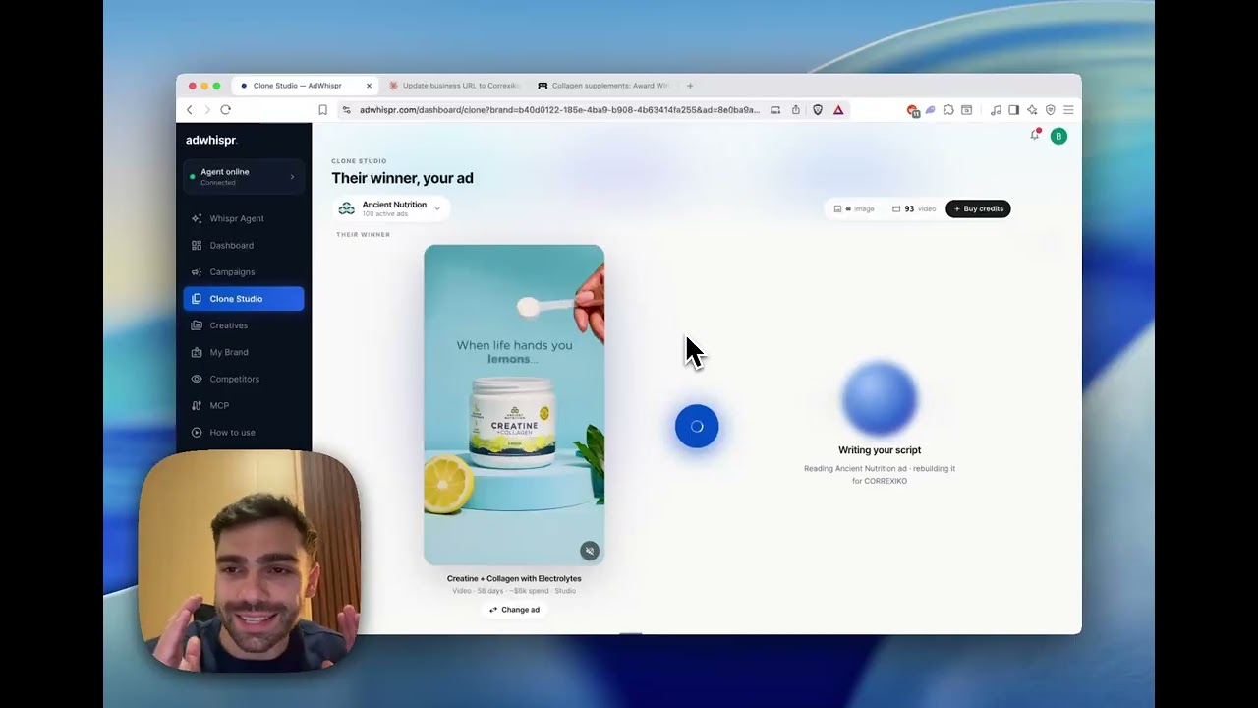Click the media music note icon
Image resolution: width=1258 pixels, height=708 pixels.
[x=996, y=110]
